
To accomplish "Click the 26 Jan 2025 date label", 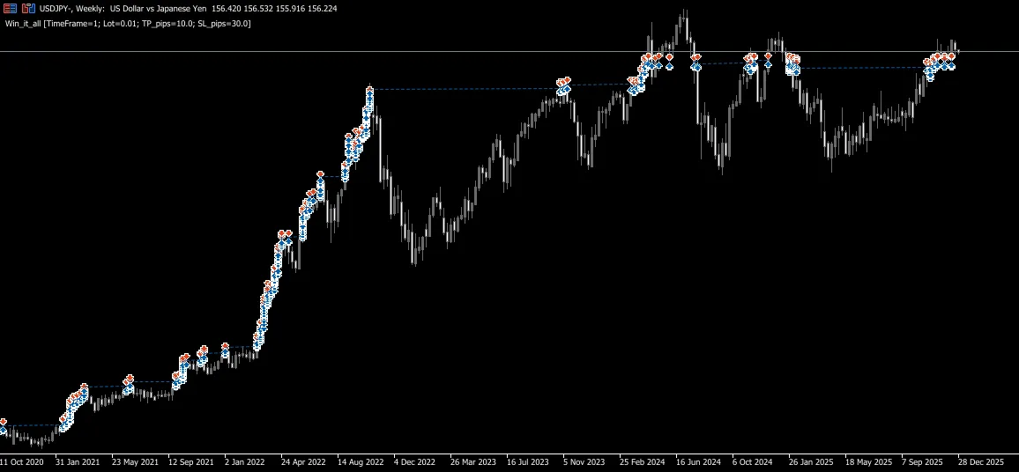I will click(x=811, y=463).
